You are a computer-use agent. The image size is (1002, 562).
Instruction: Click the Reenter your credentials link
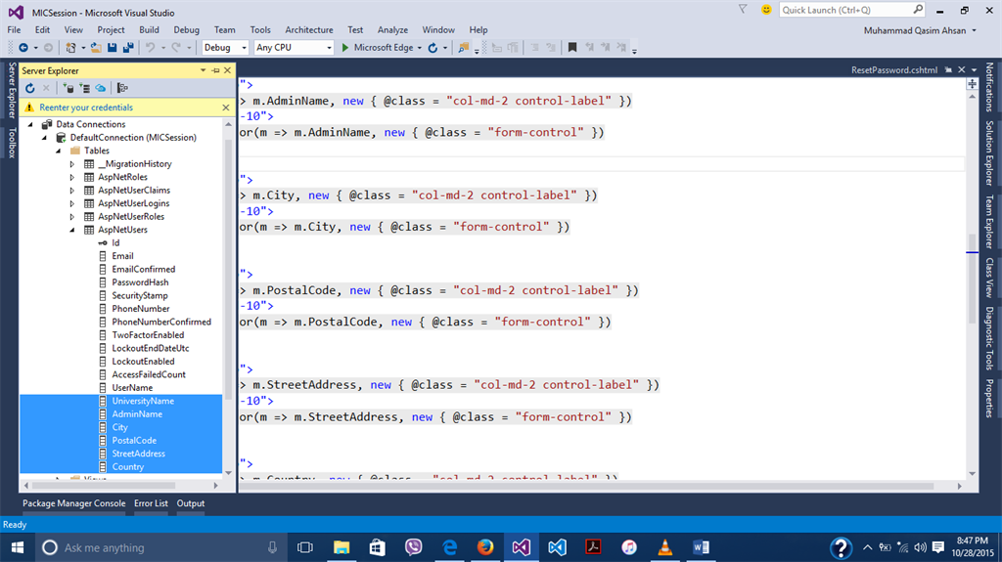pyautogui.click(x=86, y=108)
